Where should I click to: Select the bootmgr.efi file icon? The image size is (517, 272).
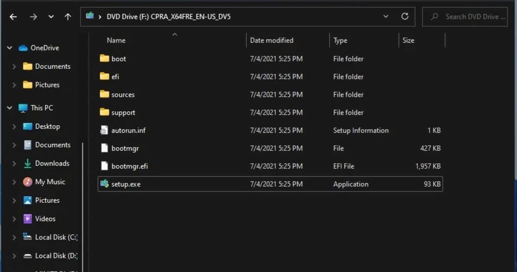[104, 166]
